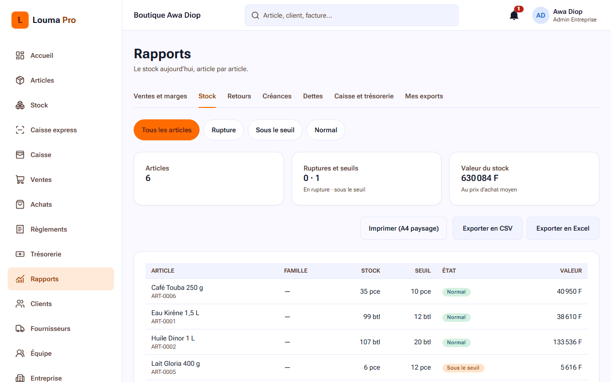Screen dimensions: 611x382
Task: Switch to Ventes et marges tab
Action: click(160, 96)
